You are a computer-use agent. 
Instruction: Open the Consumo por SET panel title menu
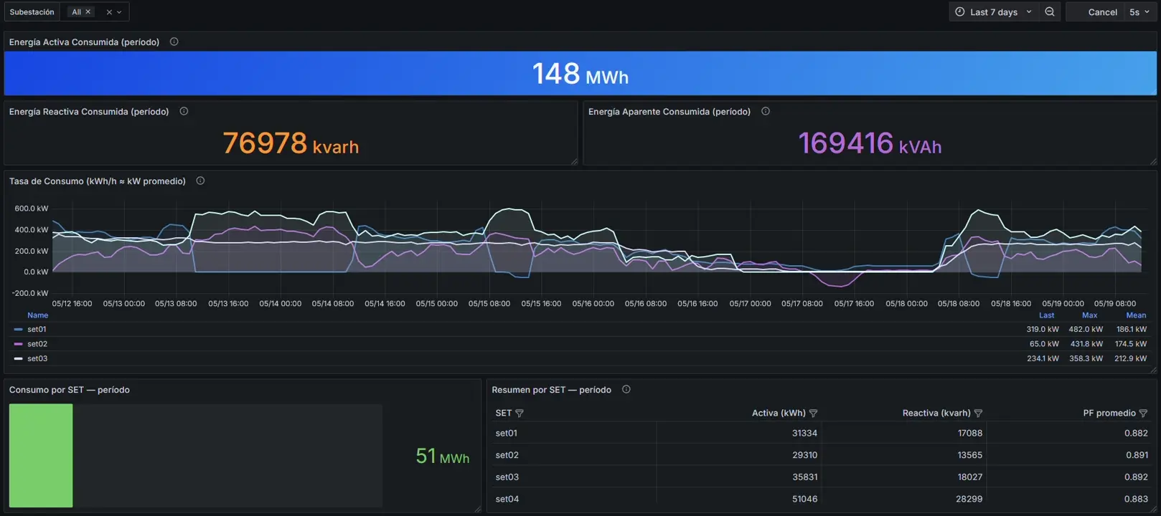pyautogui.click(x=69, y=390)
